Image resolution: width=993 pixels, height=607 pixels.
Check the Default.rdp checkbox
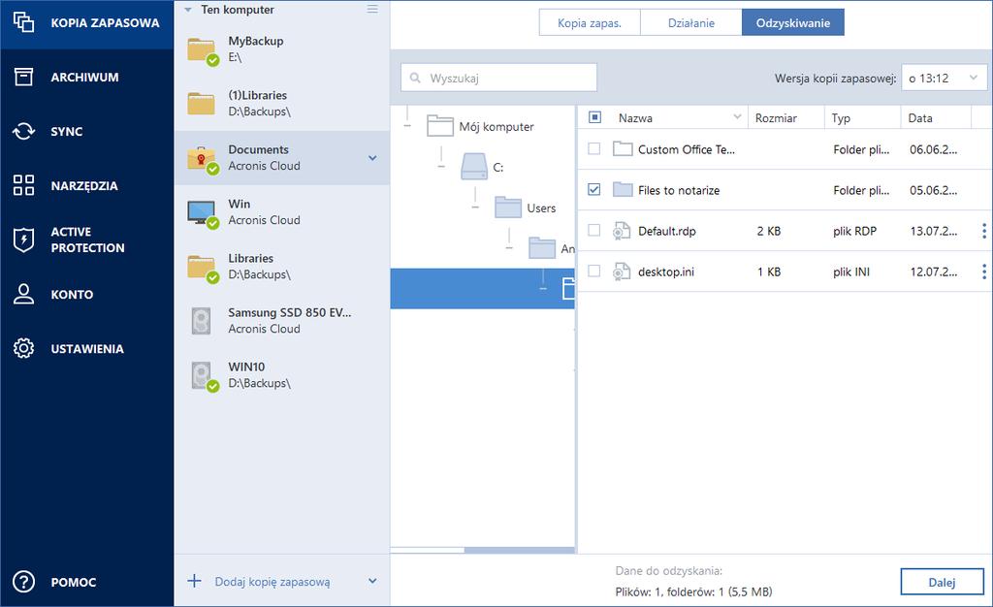594,231
